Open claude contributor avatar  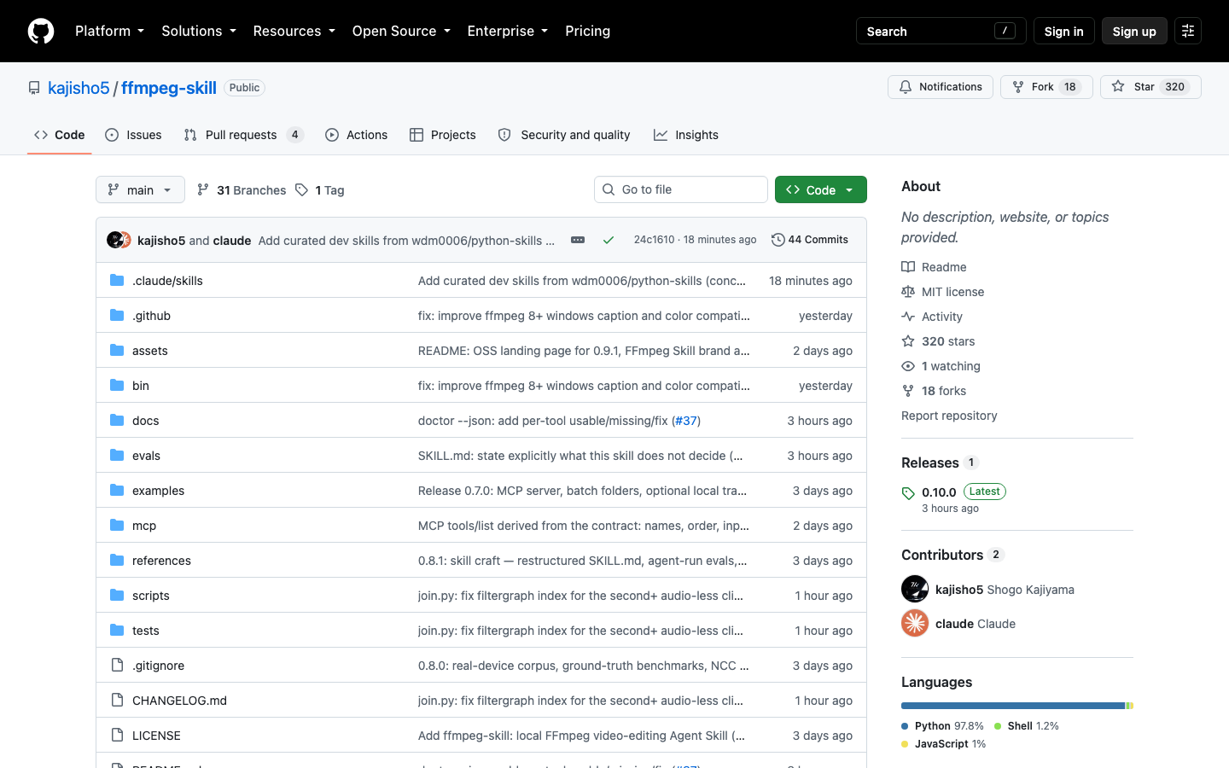(x=915, y=623)
